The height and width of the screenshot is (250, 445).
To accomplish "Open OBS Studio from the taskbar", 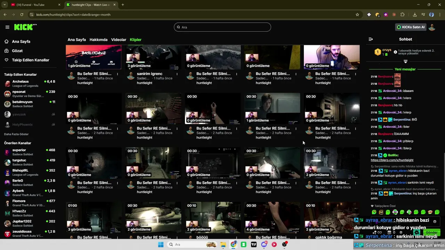I will pos(285,244).
